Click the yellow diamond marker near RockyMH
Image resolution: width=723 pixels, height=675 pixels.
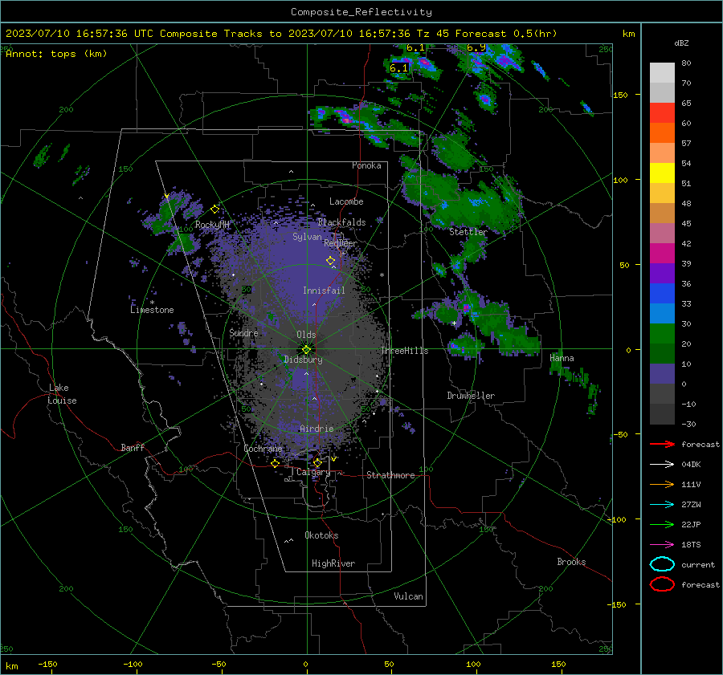click(214, 209)
